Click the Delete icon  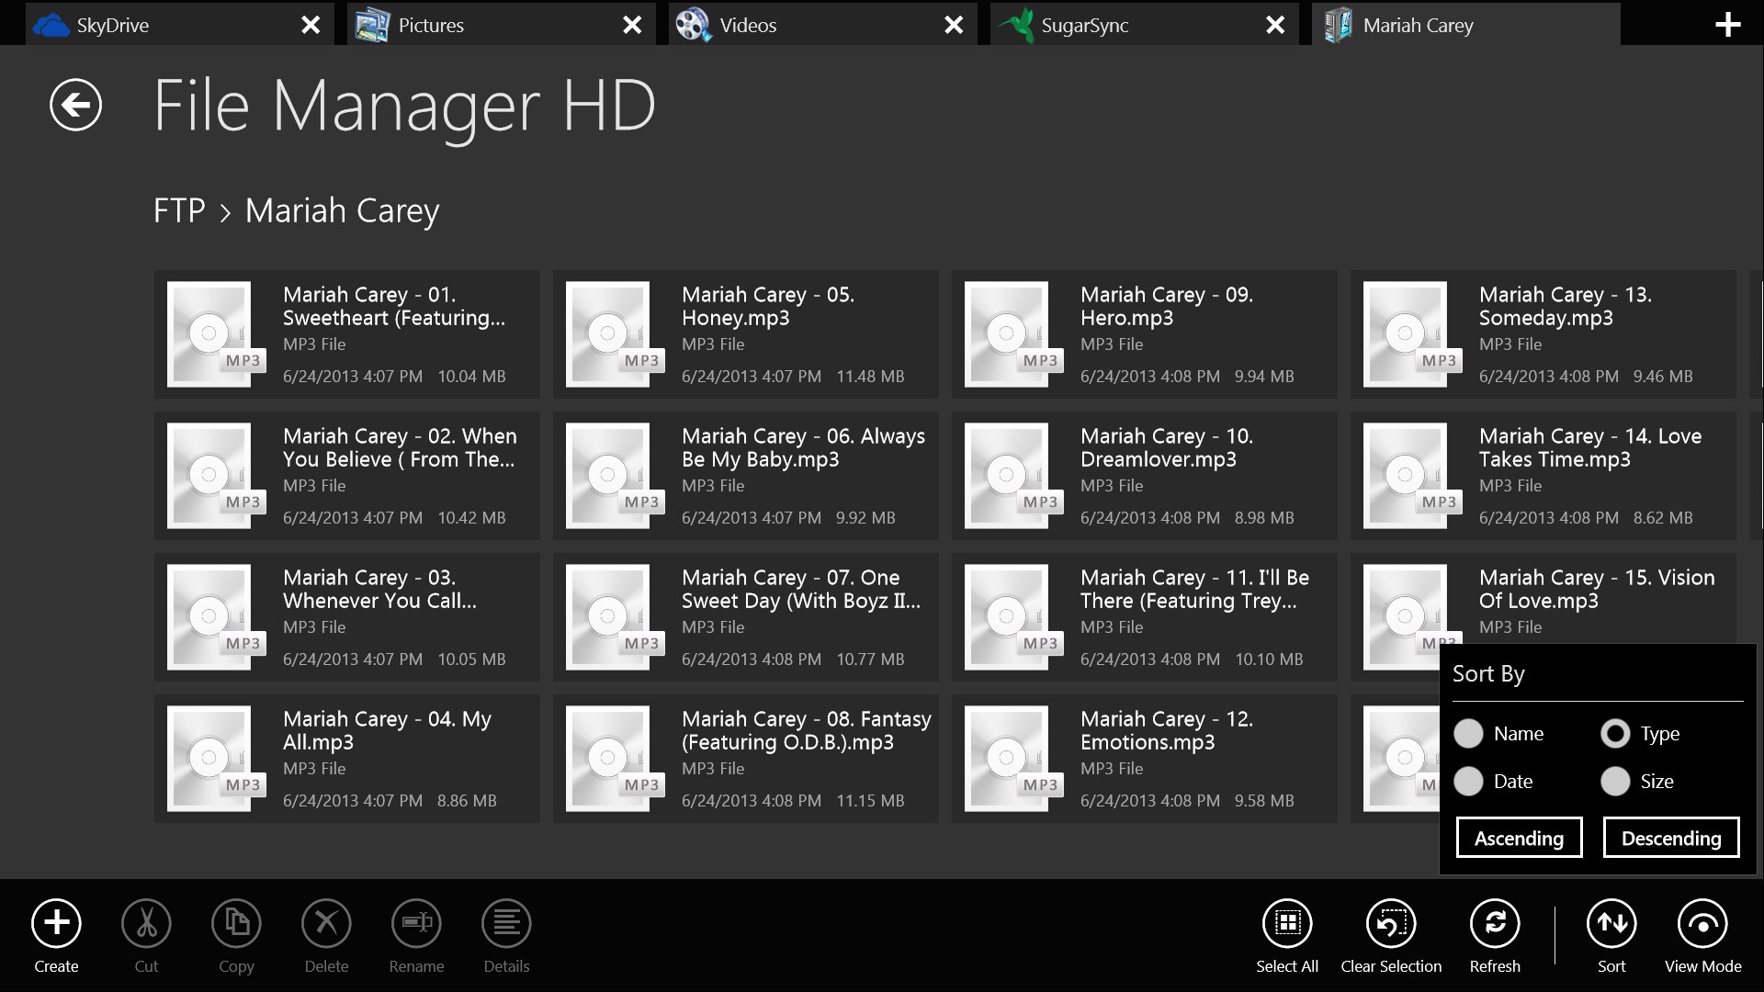(x=326, y=923)
